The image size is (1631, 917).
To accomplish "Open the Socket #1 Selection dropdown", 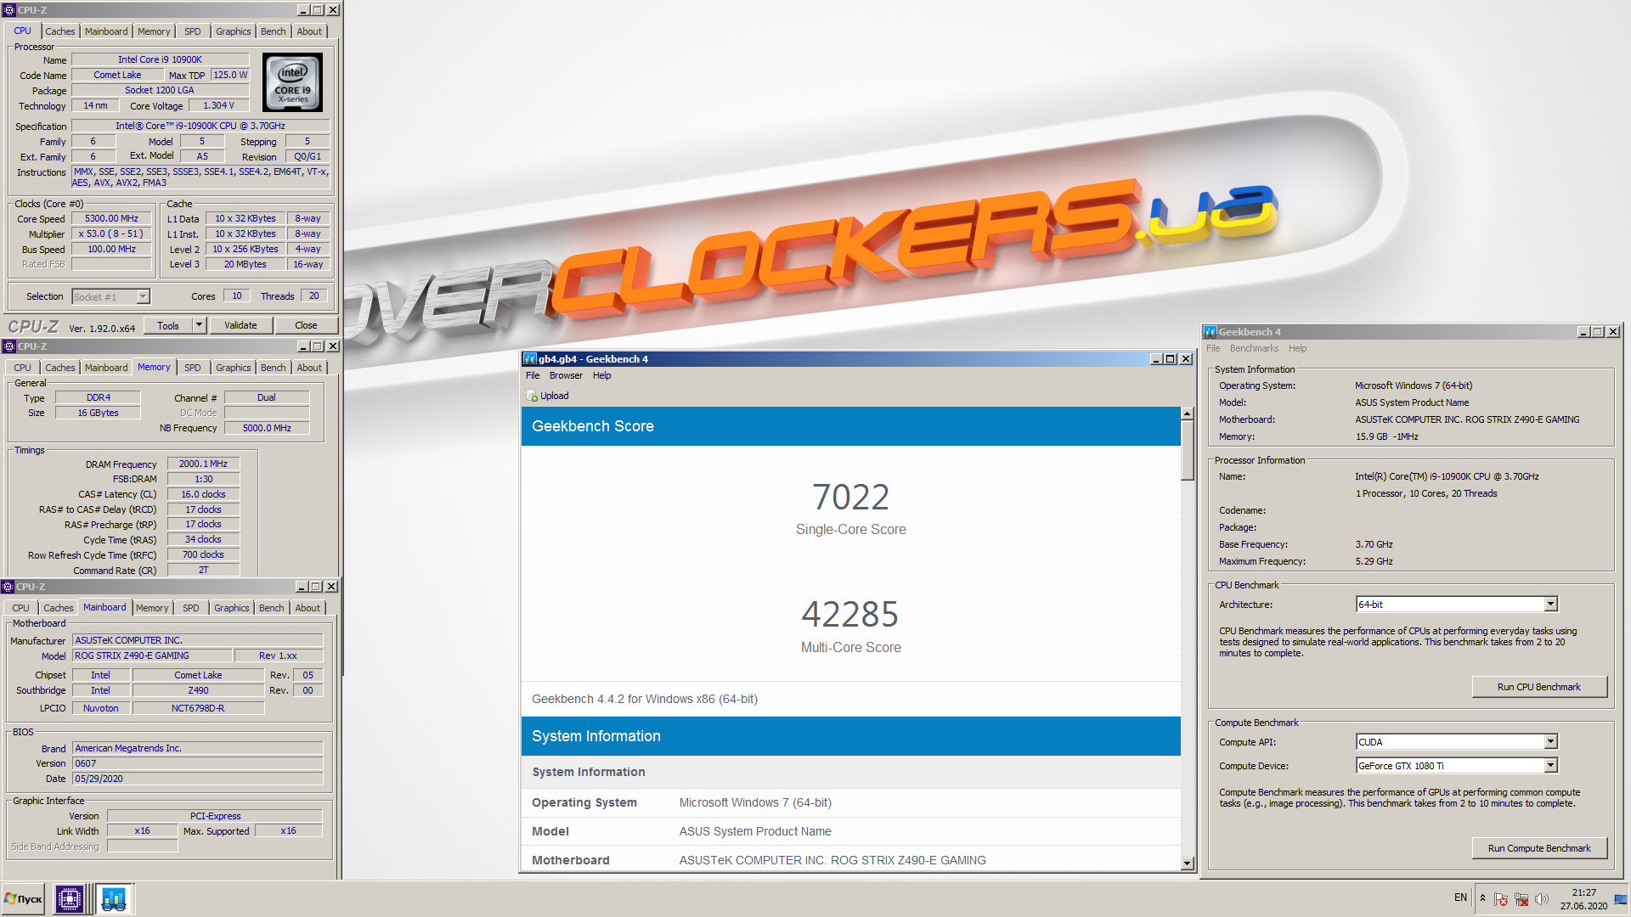I will 143,296.
